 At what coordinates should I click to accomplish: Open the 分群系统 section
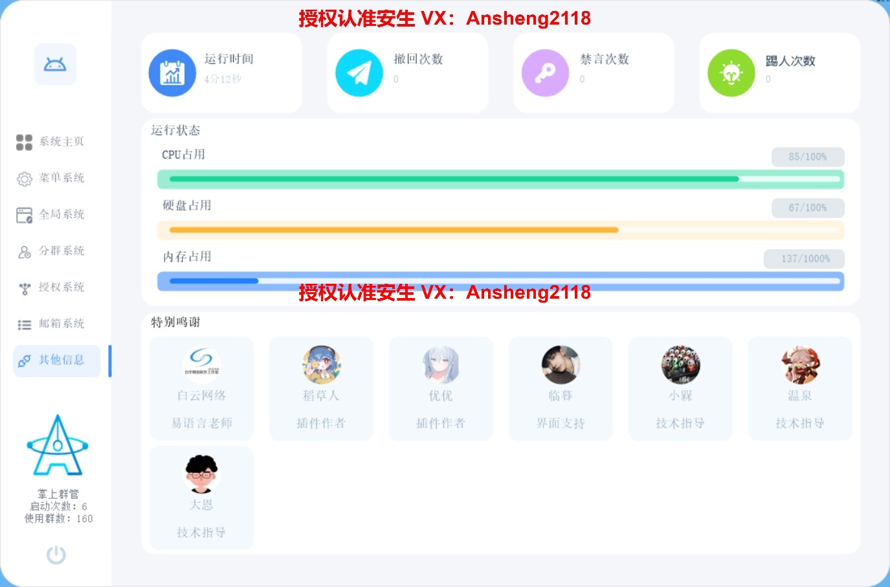point(50,251)
